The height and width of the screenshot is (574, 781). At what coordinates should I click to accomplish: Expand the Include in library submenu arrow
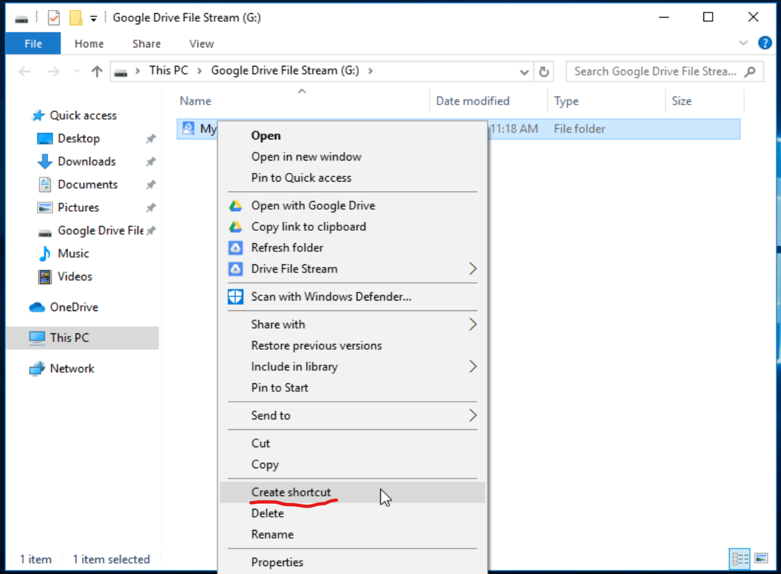coord(472,367)
